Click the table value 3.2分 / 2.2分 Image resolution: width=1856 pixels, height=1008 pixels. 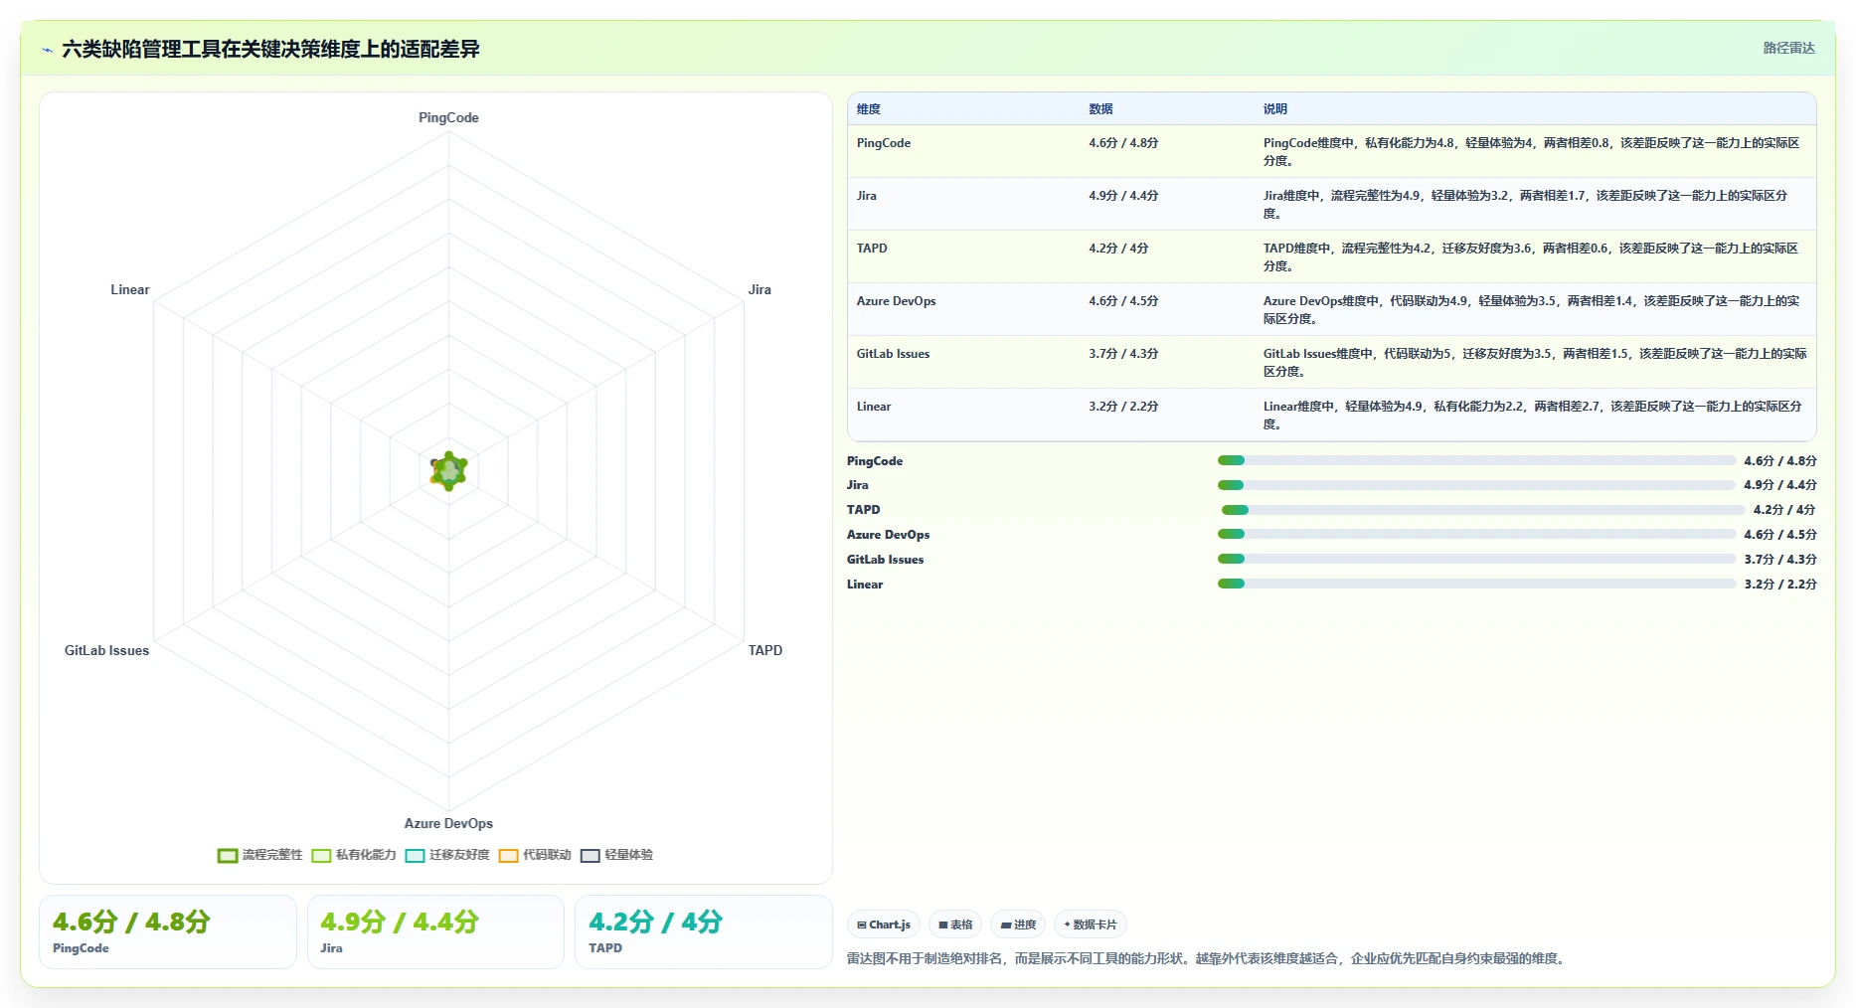[1123, 407]
